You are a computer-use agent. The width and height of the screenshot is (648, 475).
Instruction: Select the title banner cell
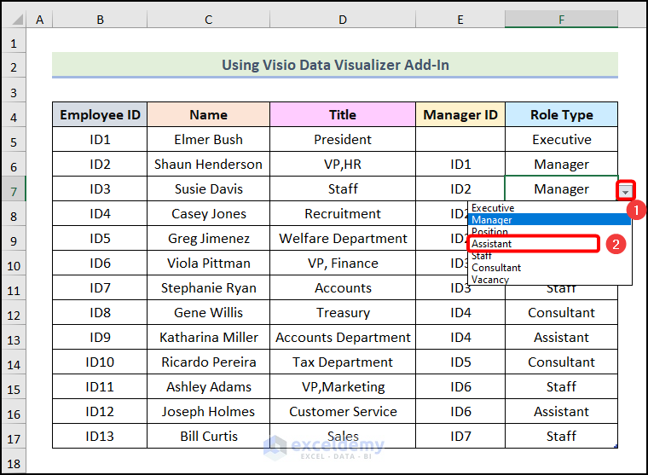click(x=334, y=65)
